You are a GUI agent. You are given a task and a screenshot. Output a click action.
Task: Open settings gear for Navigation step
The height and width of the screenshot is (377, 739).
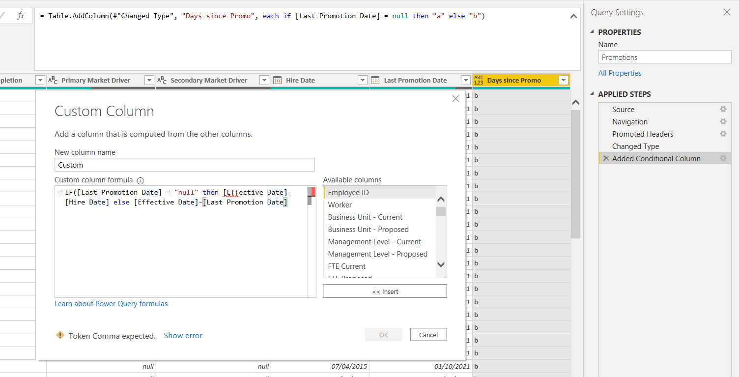pos(723,121)
